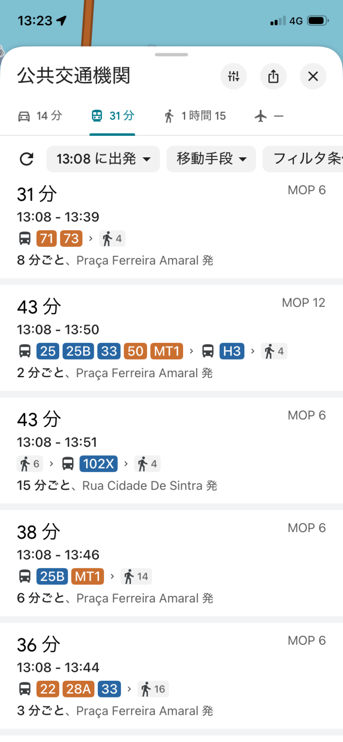Tap the orange MT1 badge in 38 分 route
343x742 pixels.
[x=87, y=576]
